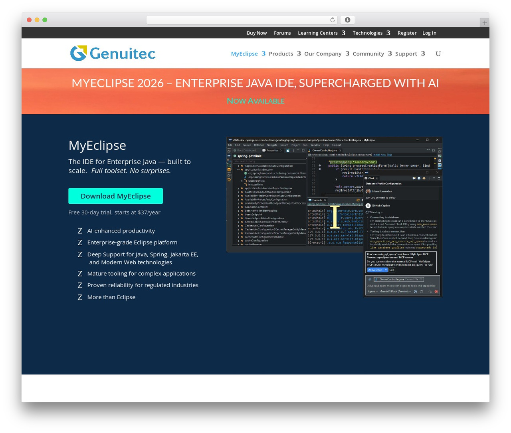This screenshot has height=433, width=511.
Task: Open the MyEclipse IDE screenshot image
Action: tap(334, 217)
